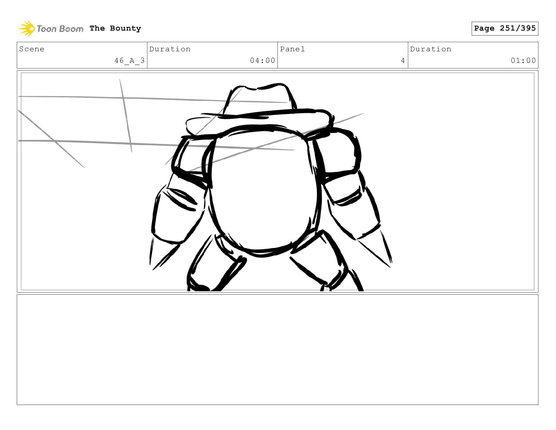Screen dimensions: 556x430
Task: Click the 'Panel' header label
Action: click(x=292, y=49)
